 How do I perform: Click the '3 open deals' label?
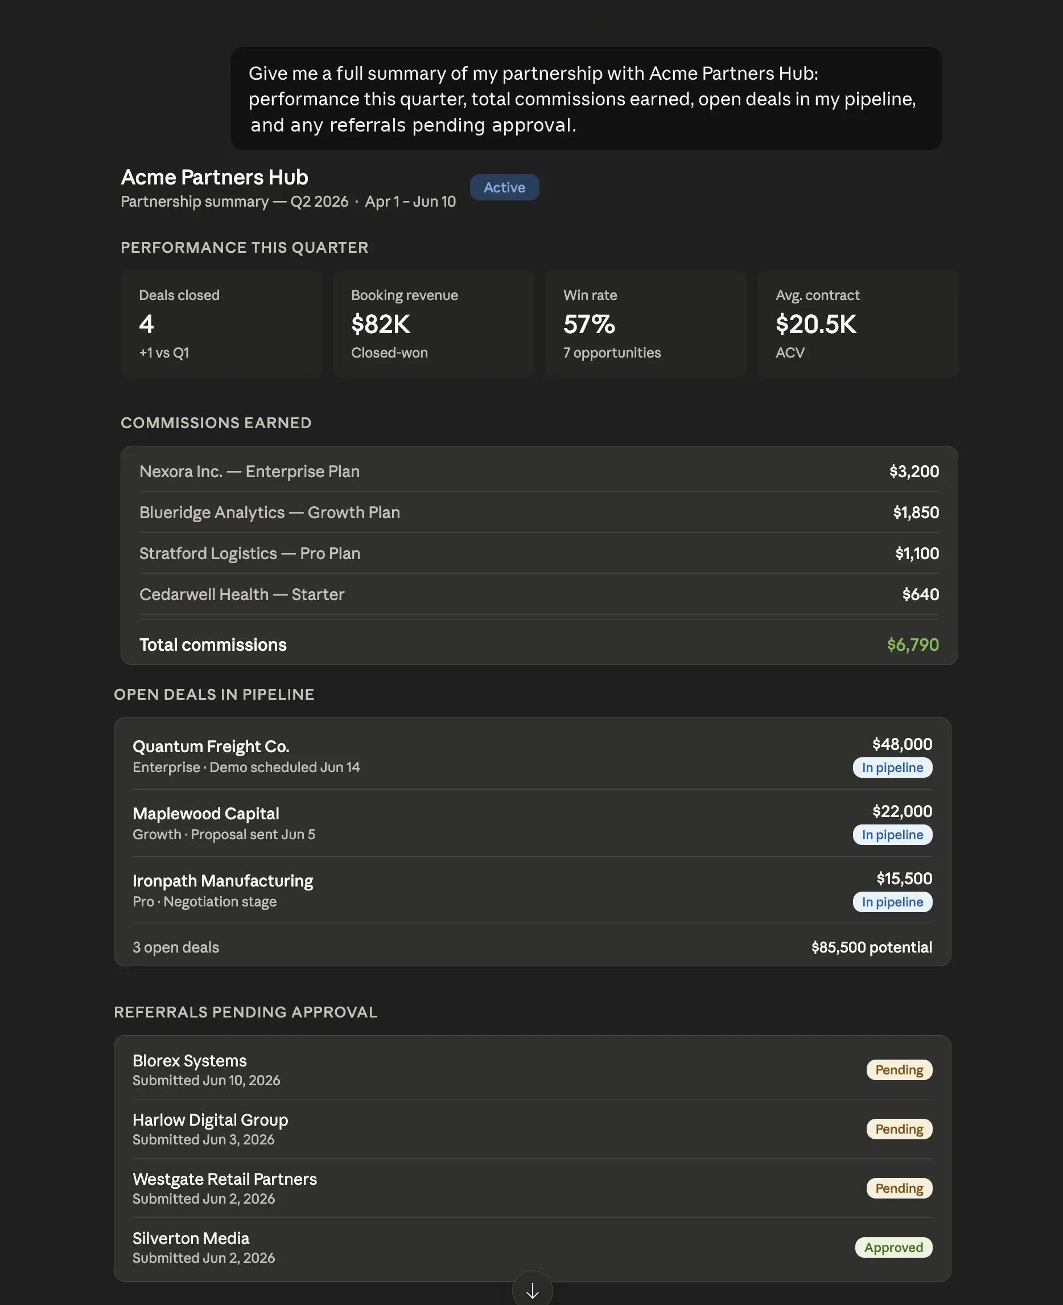[x=176, y=947]
